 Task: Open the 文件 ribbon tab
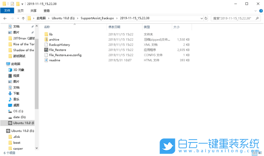pyautogui.click(x=7, y=11)
